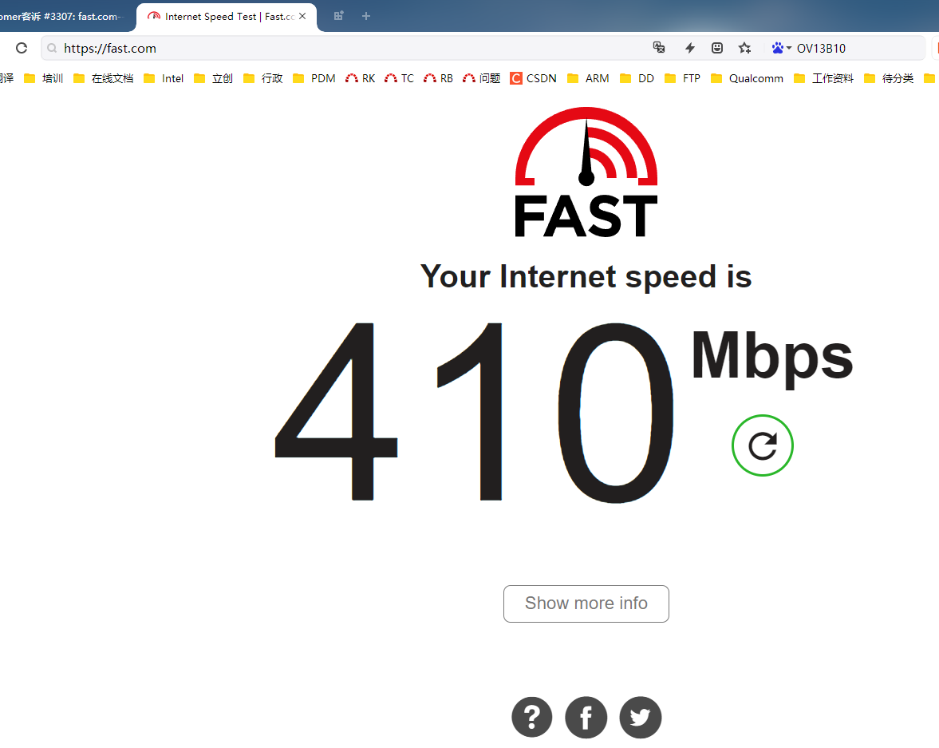
Task: Switch to the #3307 fast.com tab
Action: click(63, 16)
